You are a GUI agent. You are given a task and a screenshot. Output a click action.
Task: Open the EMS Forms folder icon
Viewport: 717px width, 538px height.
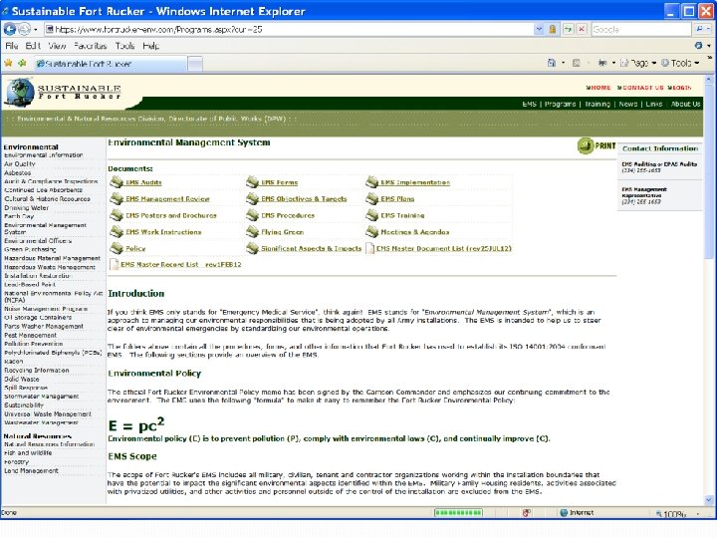tap(252, 181)
